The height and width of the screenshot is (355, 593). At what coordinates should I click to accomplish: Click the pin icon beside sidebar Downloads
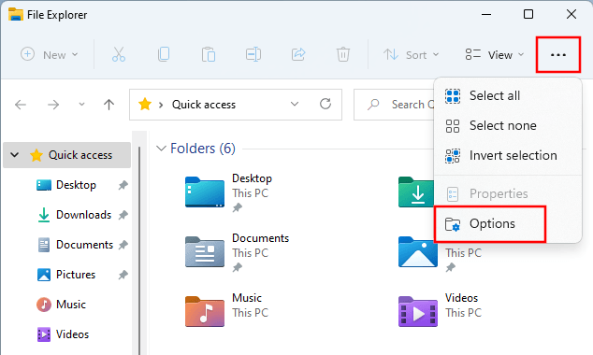tap(123, 215)
